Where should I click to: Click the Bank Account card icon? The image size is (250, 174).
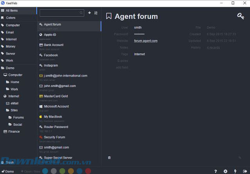click(41, 45)
